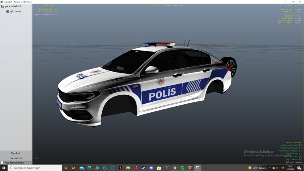The image size is (304, 171).
Task: Click the Uncheck all button
Action: pyautogui.click(x=16, y=158)
